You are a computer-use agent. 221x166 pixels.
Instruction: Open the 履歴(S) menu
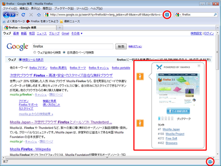pyautogui.click(x=47, y=8)
